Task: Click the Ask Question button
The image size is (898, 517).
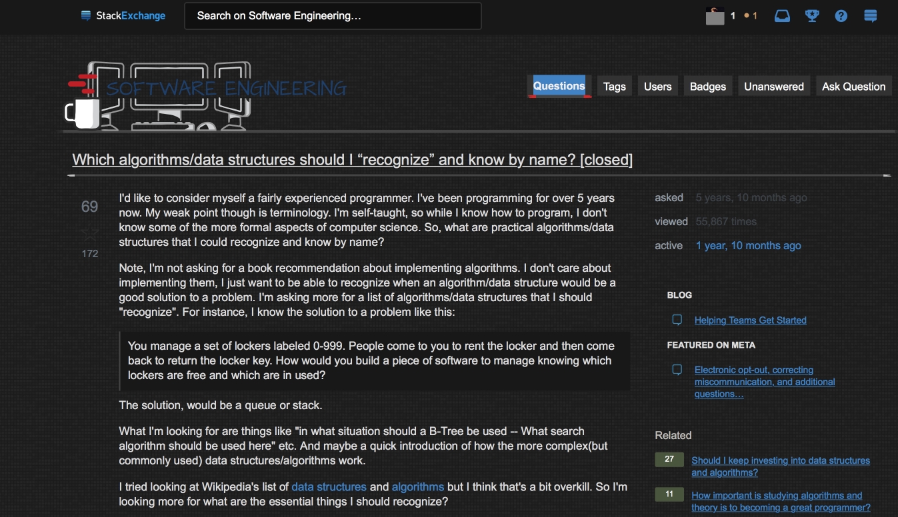Action: point(853,87)
